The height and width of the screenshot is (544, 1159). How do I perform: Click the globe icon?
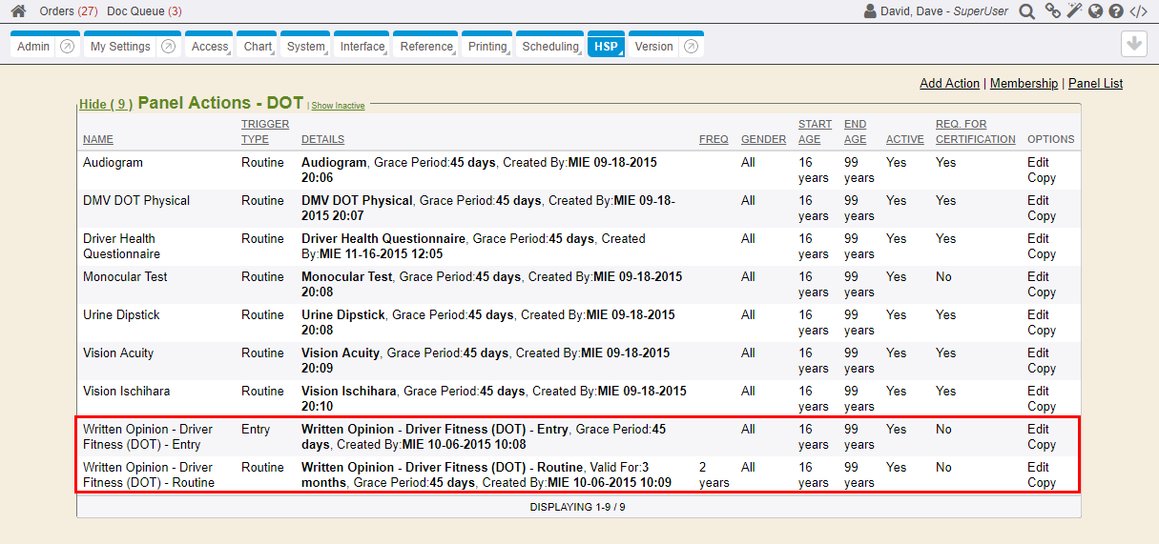(1095, 11)
